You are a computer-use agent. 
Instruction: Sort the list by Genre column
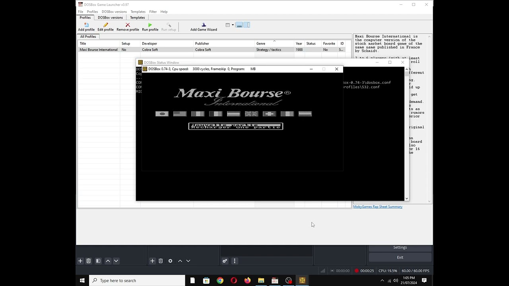coord(274,44)
